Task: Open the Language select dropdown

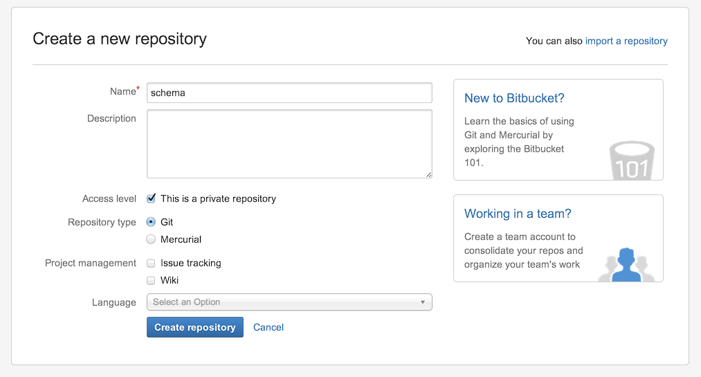Action: [x=289, y=302]
